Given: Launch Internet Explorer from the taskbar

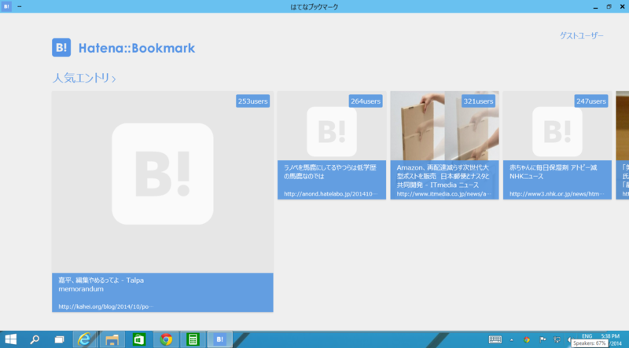Looking at the screenshot, I should (x=84, y=339).
